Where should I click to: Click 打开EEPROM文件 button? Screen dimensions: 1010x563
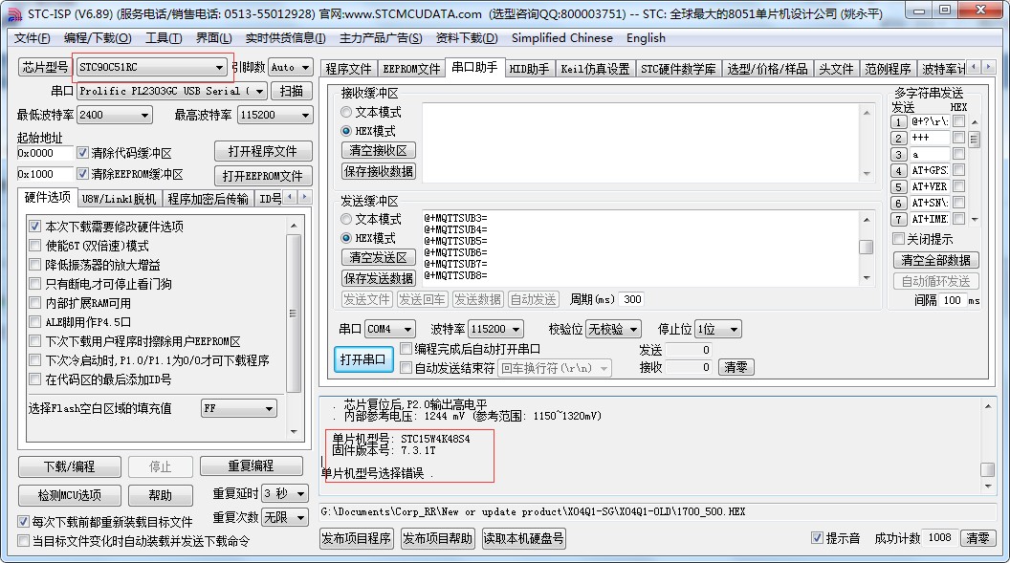pyautogui.click(x=263, y=176)
